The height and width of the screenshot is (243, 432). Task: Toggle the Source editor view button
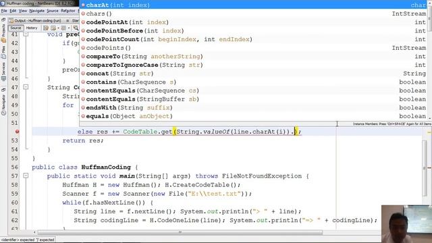(16, 28)
